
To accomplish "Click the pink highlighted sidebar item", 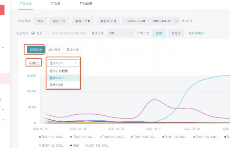I will click(5, 79).
